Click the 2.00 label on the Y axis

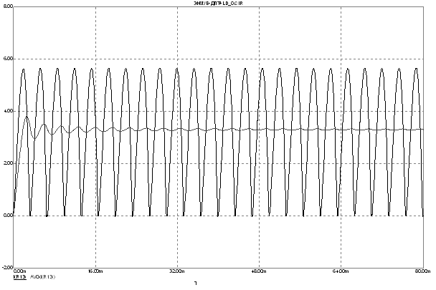(6, 163)
